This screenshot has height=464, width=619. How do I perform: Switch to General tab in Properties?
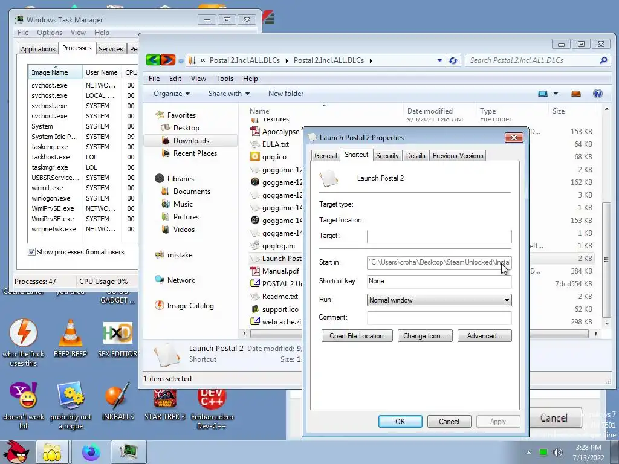[326, 156]
